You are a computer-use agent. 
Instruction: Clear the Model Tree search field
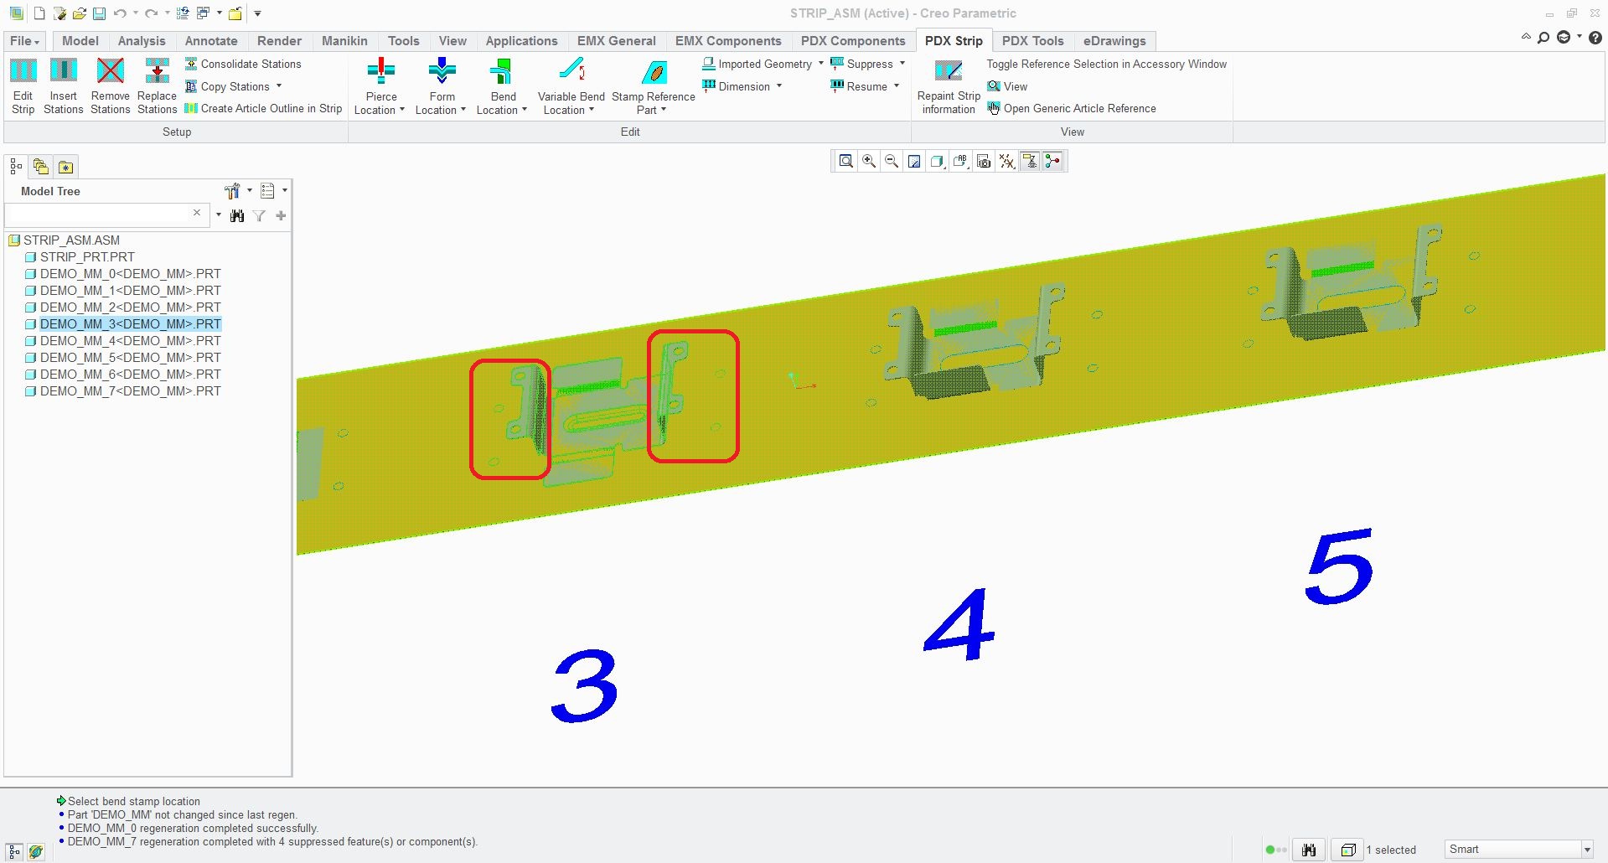point(197,213)
